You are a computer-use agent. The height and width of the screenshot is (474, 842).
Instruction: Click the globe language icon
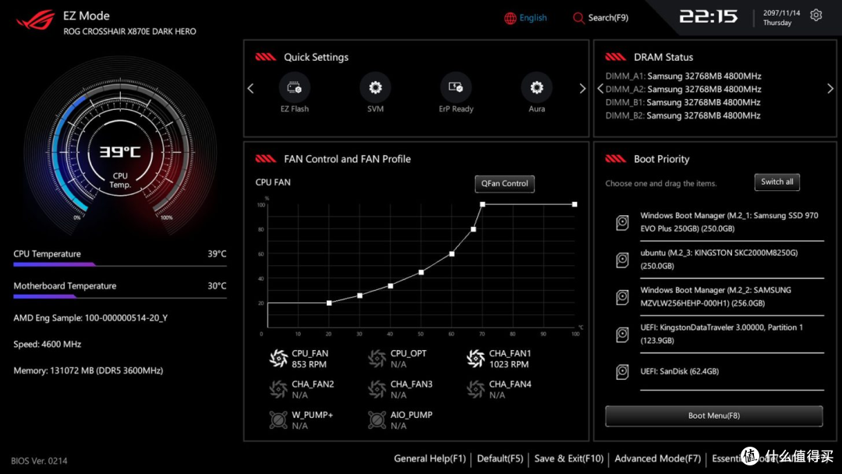(x=510, y=18)
